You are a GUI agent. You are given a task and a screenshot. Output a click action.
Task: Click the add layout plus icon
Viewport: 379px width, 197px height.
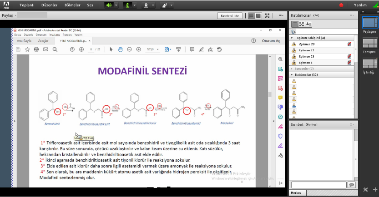375,190
